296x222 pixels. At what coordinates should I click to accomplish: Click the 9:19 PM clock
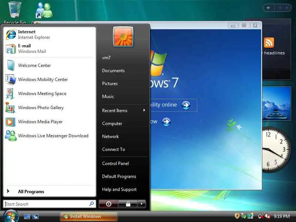click(282, 216)
